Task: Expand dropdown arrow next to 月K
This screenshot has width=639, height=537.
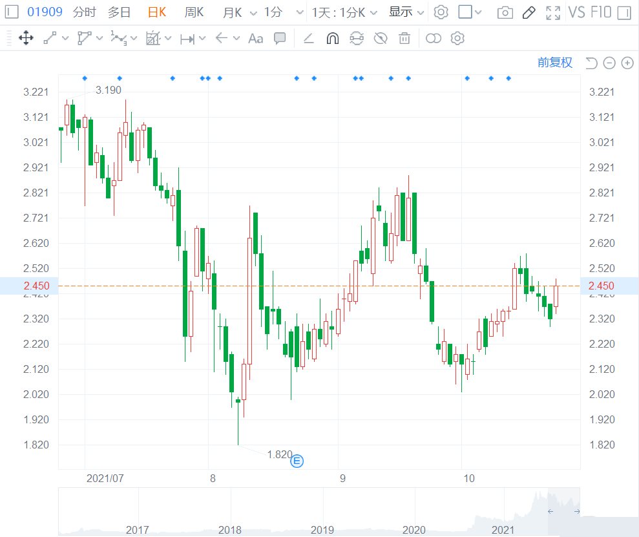Action: click(x=253, y=13)
